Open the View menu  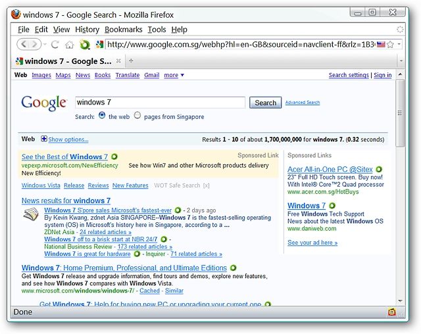(x=61, y=30)
